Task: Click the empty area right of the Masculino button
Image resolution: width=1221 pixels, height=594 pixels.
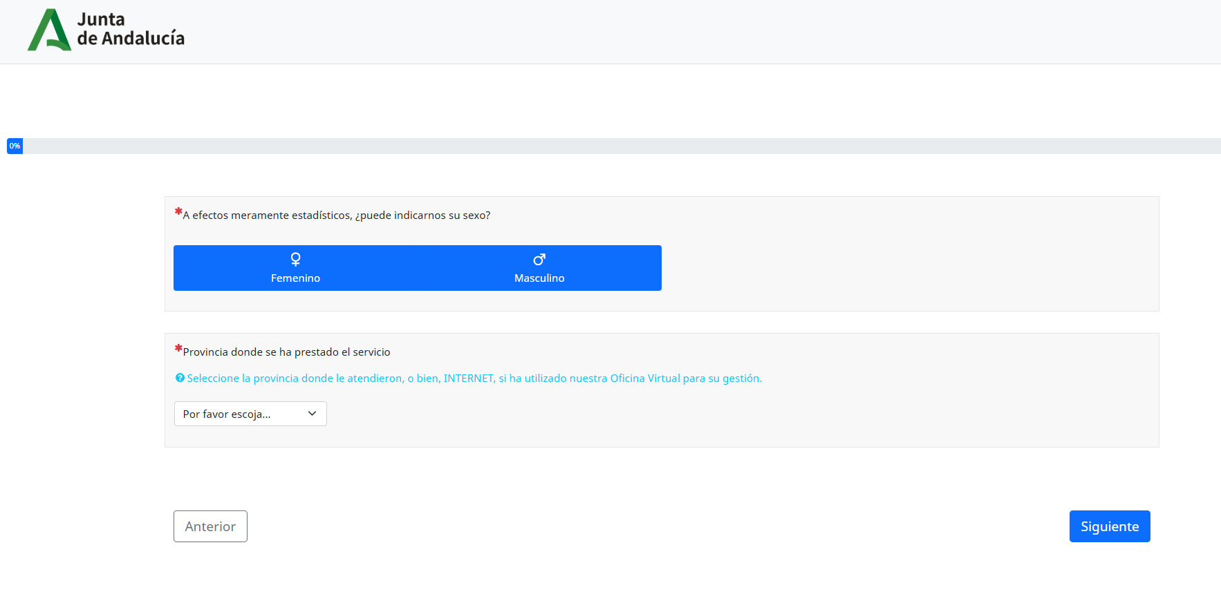Action: (x=899, y=268)
